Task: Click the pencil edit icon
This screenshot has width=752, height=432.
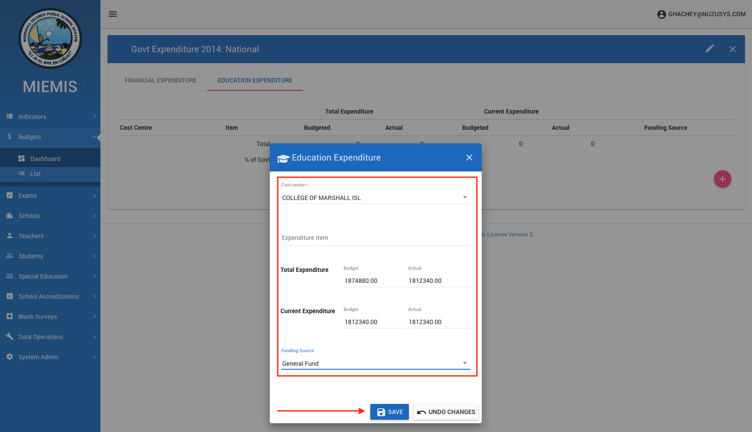Action: tap(709, 49)
